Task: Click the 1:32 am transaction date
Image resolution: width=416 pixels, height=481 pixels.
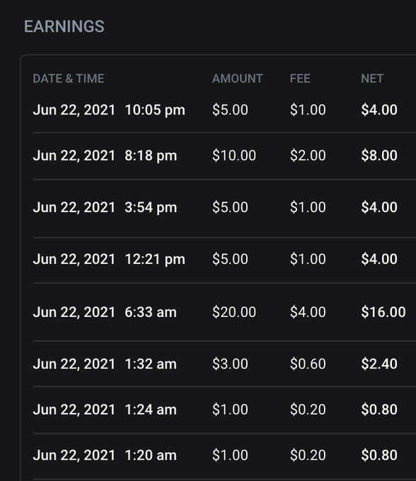Action: [x=74, y=364]
